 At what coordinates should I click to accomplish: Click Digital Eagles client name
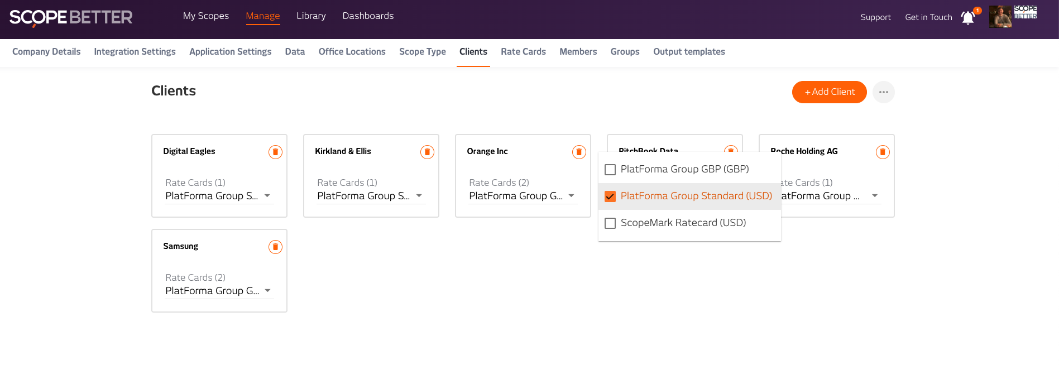(x=189, y=151)
